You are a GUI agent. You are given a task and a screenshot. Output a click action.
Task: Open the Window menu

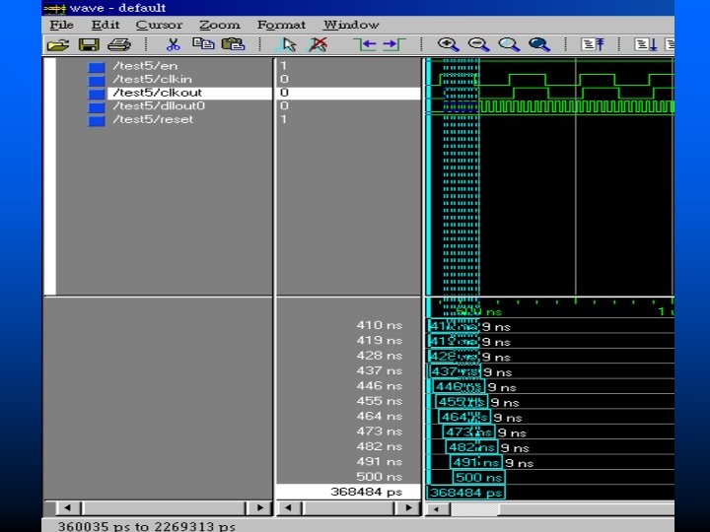351,25
